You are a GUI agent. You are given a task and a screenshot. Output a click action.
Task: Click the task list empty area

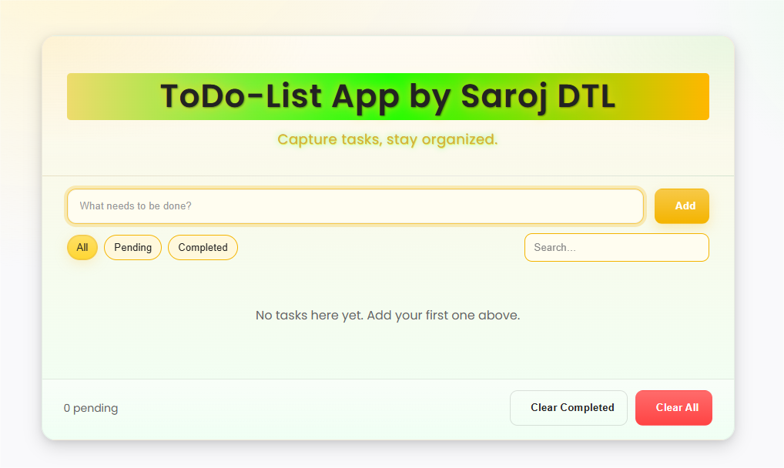click(x=387, y=339)
